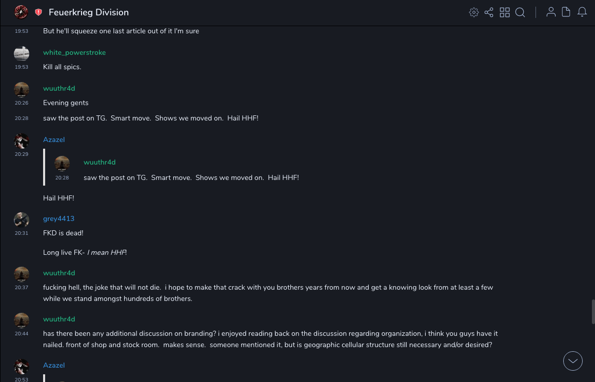Search messages with magnifier icon

tap(520, 12)
